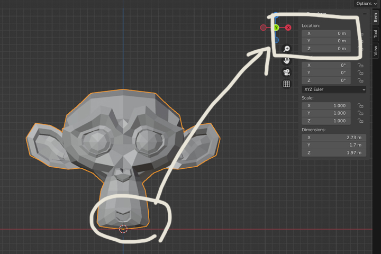
Task: Edit the Location Z field
Action: pyautogui.click(x=326, y=49)
